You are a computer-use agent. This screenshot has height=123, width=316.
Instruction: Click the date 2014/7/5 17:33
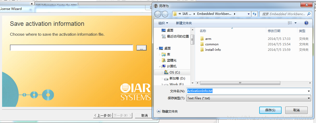[279, 39]
